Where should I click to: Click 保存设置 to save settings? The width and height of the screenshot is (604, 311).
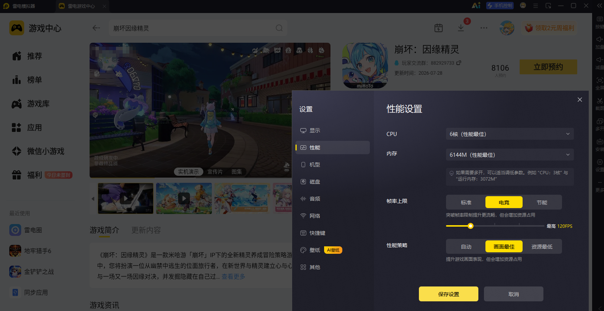tap(449, 294)
